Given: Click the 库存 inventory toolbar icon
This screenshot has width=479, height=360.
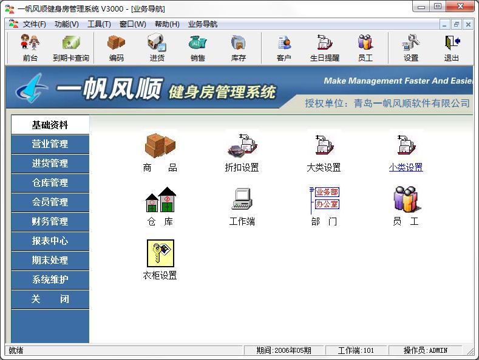Looking at the screenshot, I should pyautogui.click(x=238, y=48).
